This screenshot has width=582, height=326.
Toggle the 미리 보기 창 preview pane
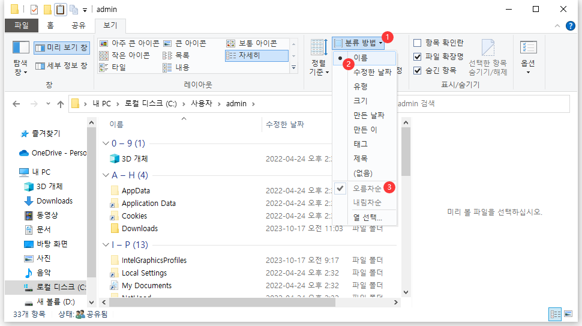pos(62,47)
